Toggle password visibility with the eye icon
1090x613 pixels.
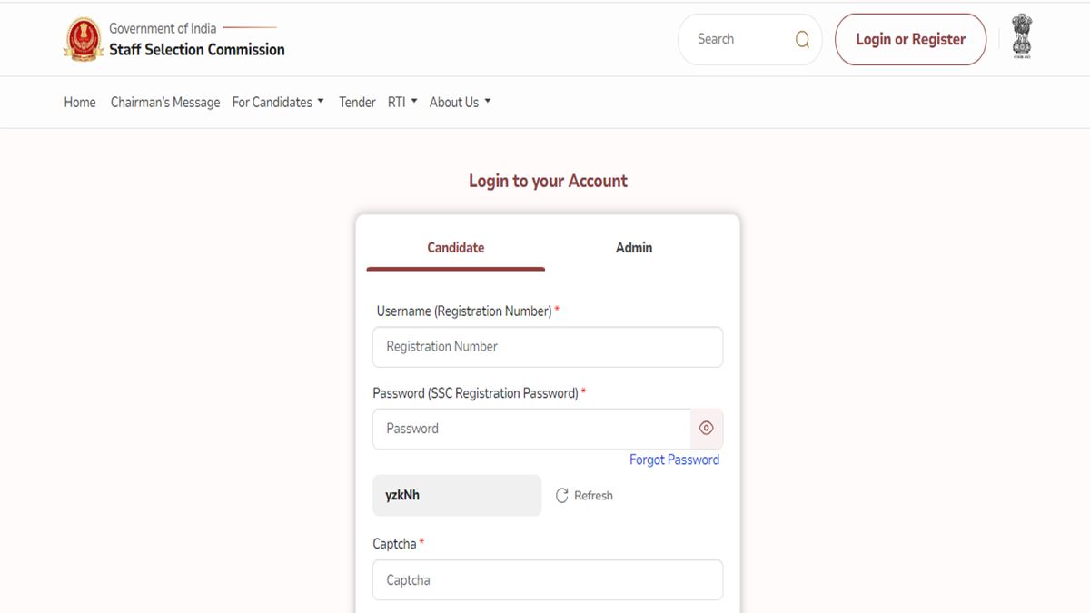[706, 427]
